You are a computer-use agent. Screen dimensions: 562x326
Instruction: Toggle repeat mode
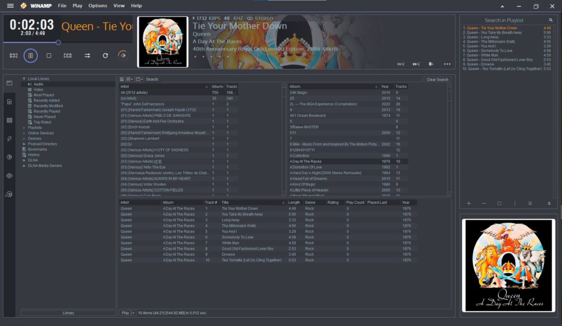coord(105,55)
